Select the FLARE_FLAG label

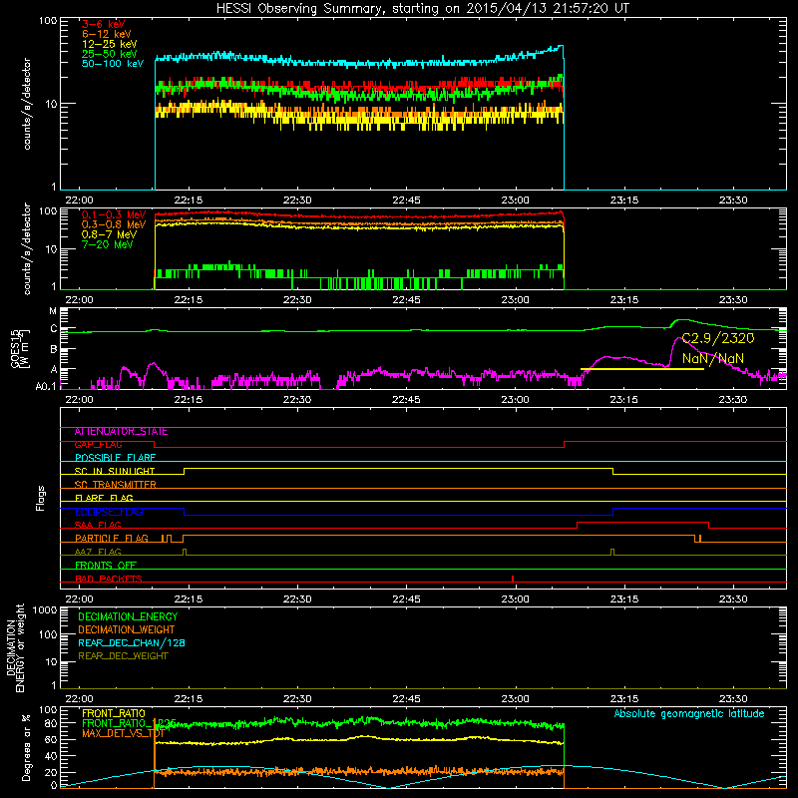pyautogui.click(x=104, y=498)
